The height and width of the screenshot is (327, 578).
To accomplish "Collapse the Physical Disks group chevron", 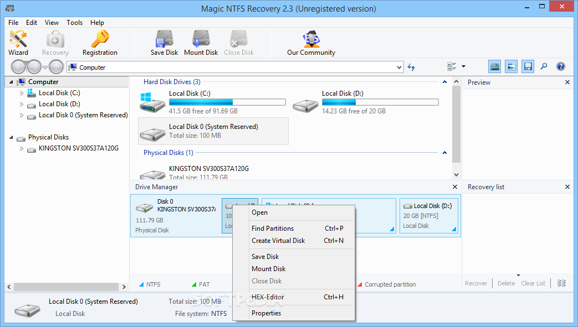I will coord(444,153).
